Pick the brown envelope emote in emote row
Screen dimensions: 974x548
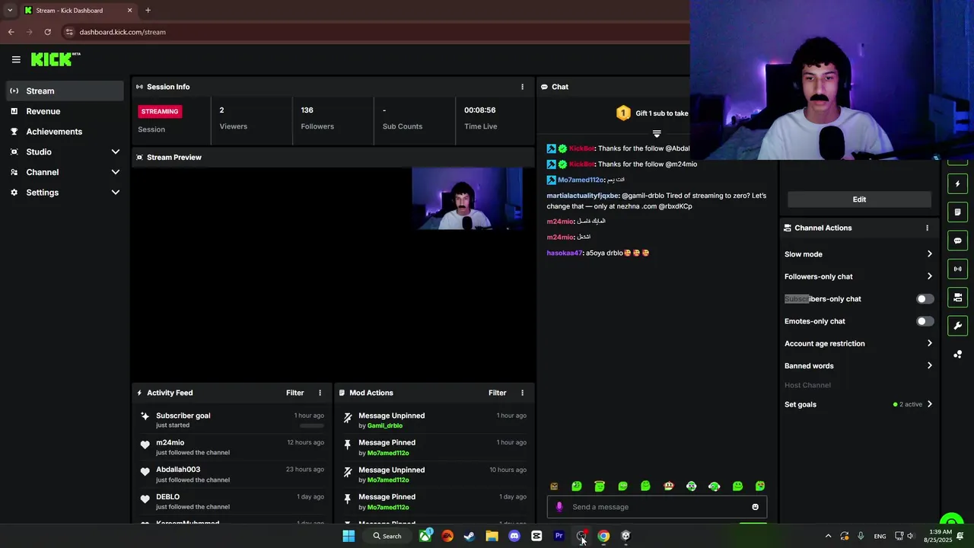(554, 486)
